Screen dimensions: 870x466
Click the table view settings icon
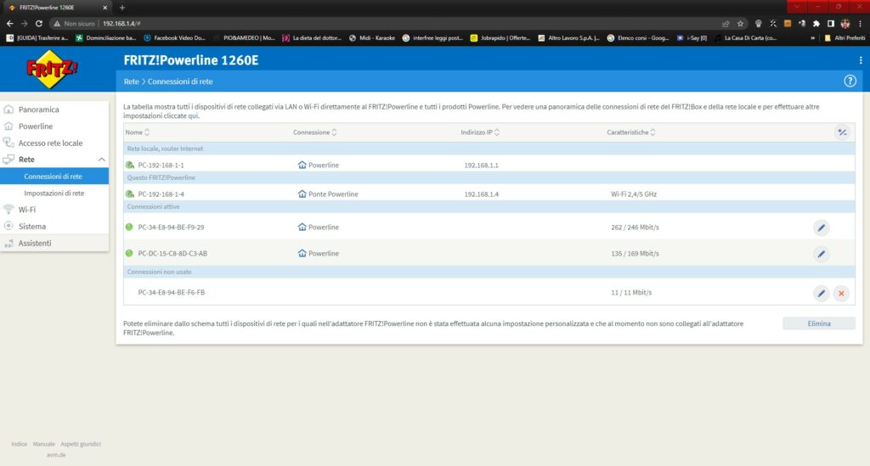click(842, 132)
